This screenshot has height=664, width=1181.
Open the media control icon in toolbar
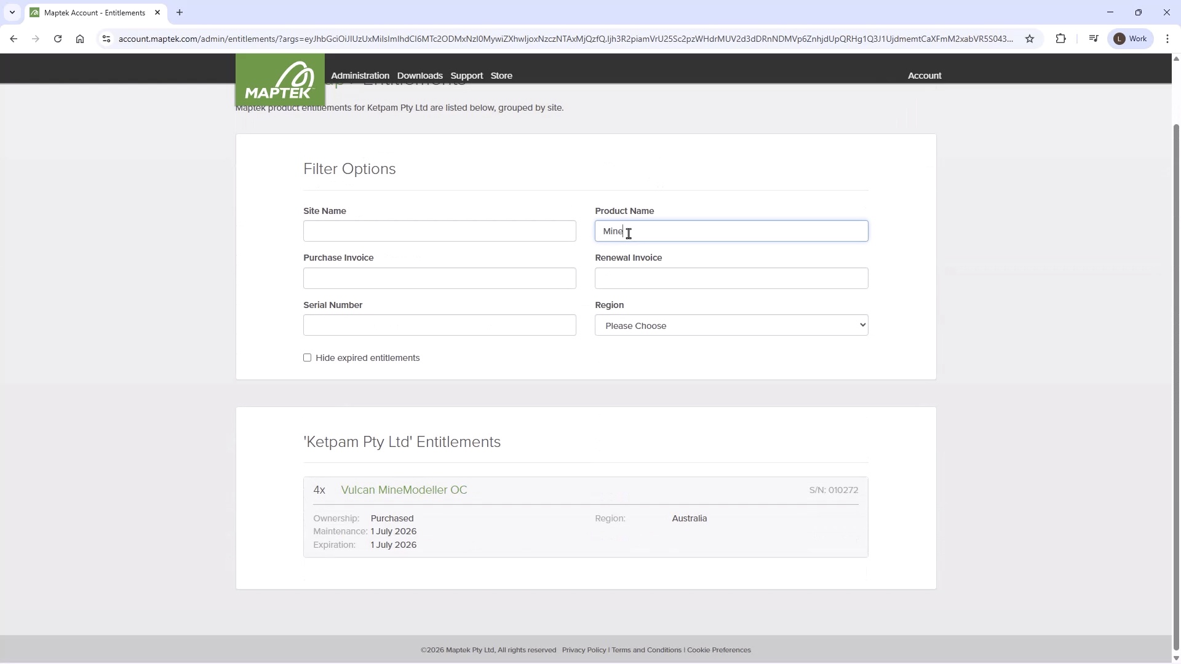1093,39
